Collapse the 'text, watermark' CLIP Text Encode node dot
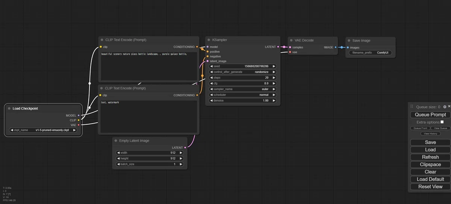Screen dimensions: 451x204 tap(101, 88)
